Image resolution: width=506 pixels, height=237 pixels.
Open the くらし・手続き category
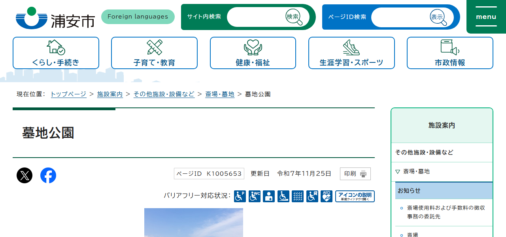click(x=56, y=53)
